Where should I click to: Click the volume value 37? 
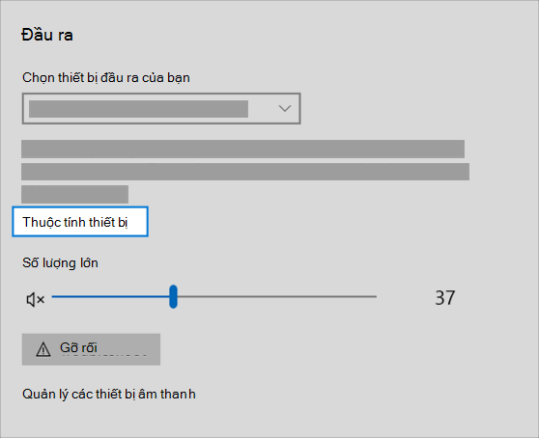(445, 297)
